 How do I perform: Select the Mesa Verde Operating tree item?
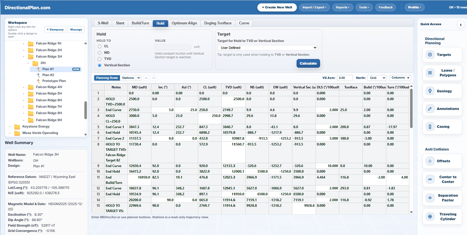tap(40, 133)
